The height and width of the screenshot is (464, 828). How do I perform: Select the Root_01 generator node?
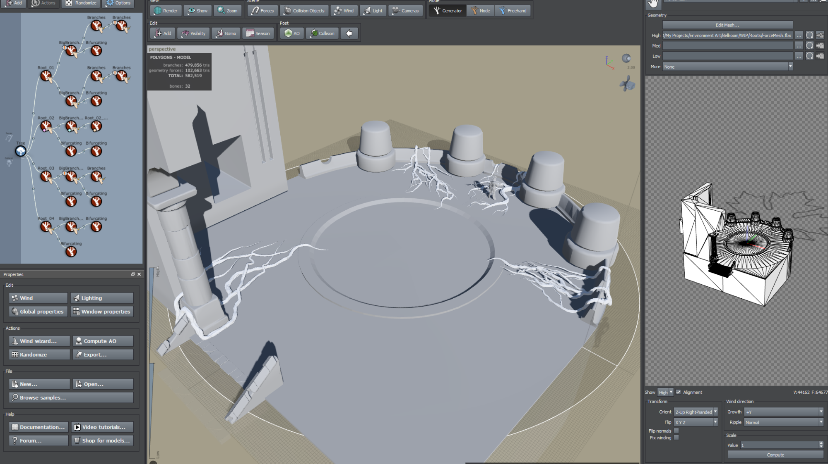point(46,76)
